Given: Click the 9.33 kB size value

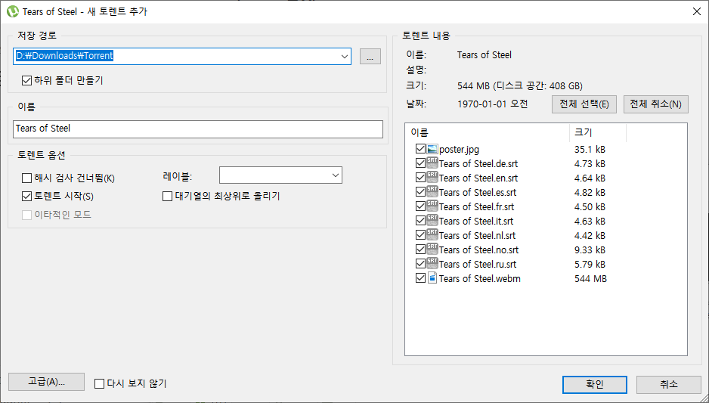Looking at the screenshot, I should (x=590, y=250).
